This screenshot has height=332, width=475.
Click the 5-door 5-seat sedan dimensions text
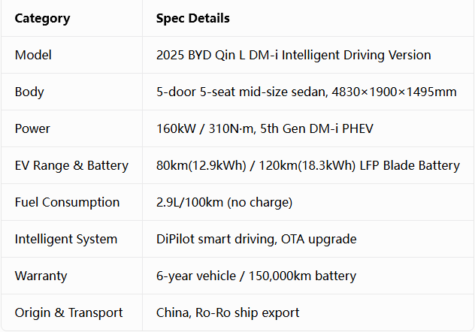[x=306, y=92]
